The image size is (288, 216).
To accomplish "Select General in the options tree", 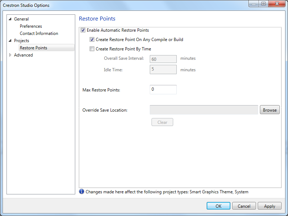I will (21, 19).
